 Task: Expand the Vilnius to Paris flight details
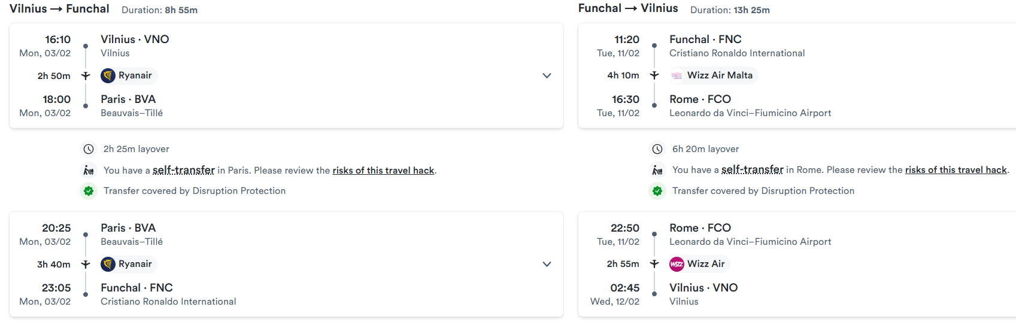click(x=547, y=75)
